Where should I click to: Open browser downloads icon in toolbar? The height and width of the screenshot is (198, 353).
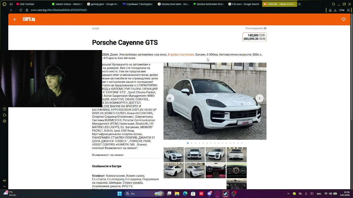pyautogui.click(x=335, y=10)
